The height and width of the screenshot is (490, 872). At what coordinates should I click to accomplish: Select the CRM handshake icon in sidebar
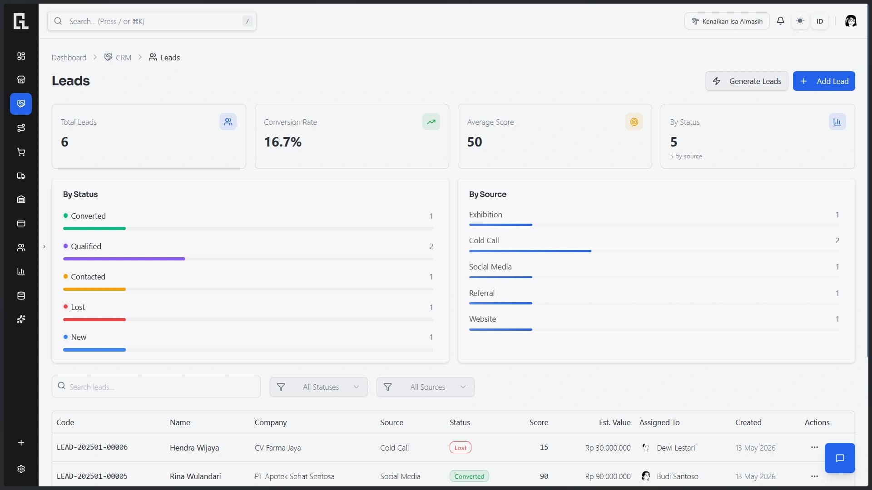[x=21, y=104]
